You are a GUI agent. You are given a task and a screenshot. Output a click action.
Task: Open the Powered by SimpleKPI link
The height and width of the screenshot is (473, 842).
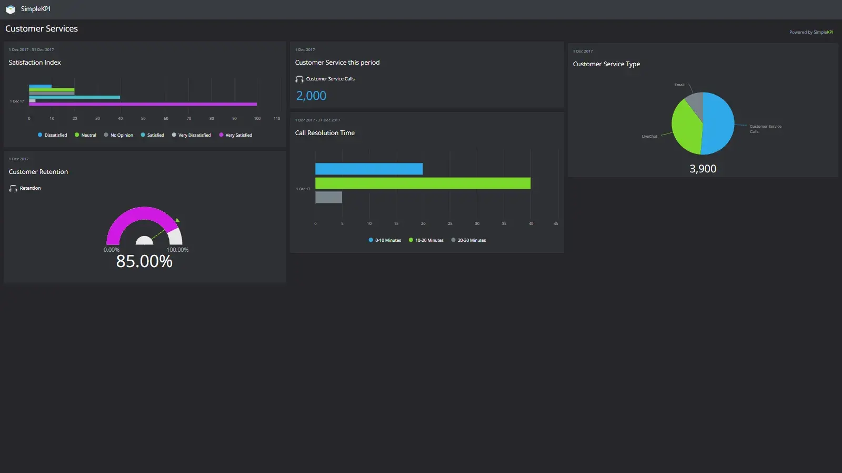pyautogui.click(x=811, y=32)
